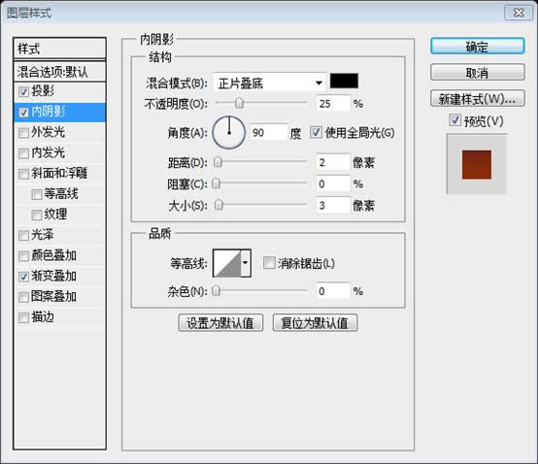Click the 新建样式 button
538x464 pixels.
click(477, 99)
